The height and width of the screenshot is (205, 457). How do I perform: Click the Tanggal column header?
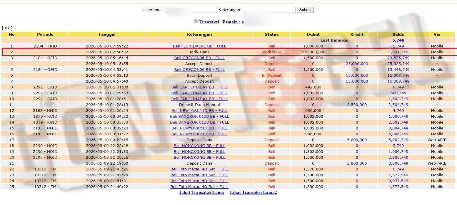(107, 34)
